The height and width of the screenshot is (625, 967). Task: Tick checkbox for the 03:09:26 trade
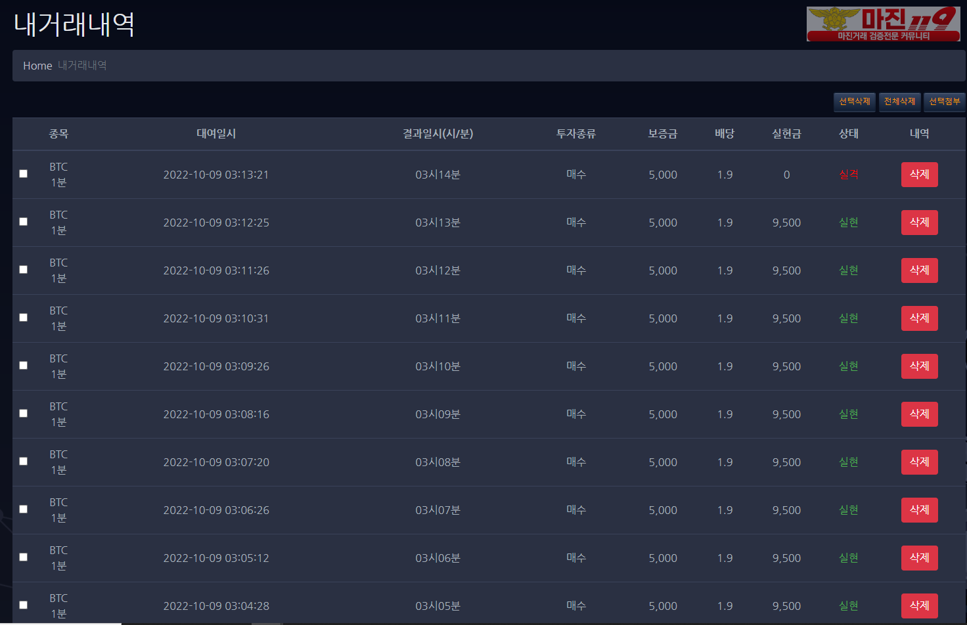tap(24, 366)
